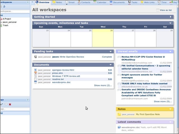Edit opengoo-review.html document
Viewport: 179px width, 134px height.
(x=110, y=70)
